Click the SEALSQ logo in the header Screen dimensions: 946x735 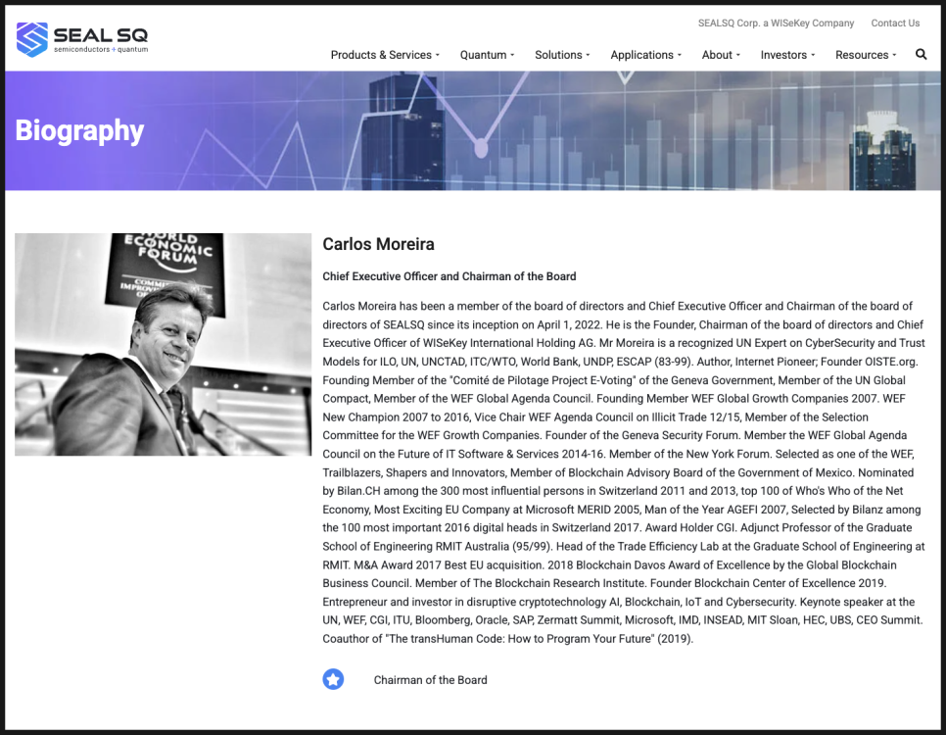click(x=82, y=39)
